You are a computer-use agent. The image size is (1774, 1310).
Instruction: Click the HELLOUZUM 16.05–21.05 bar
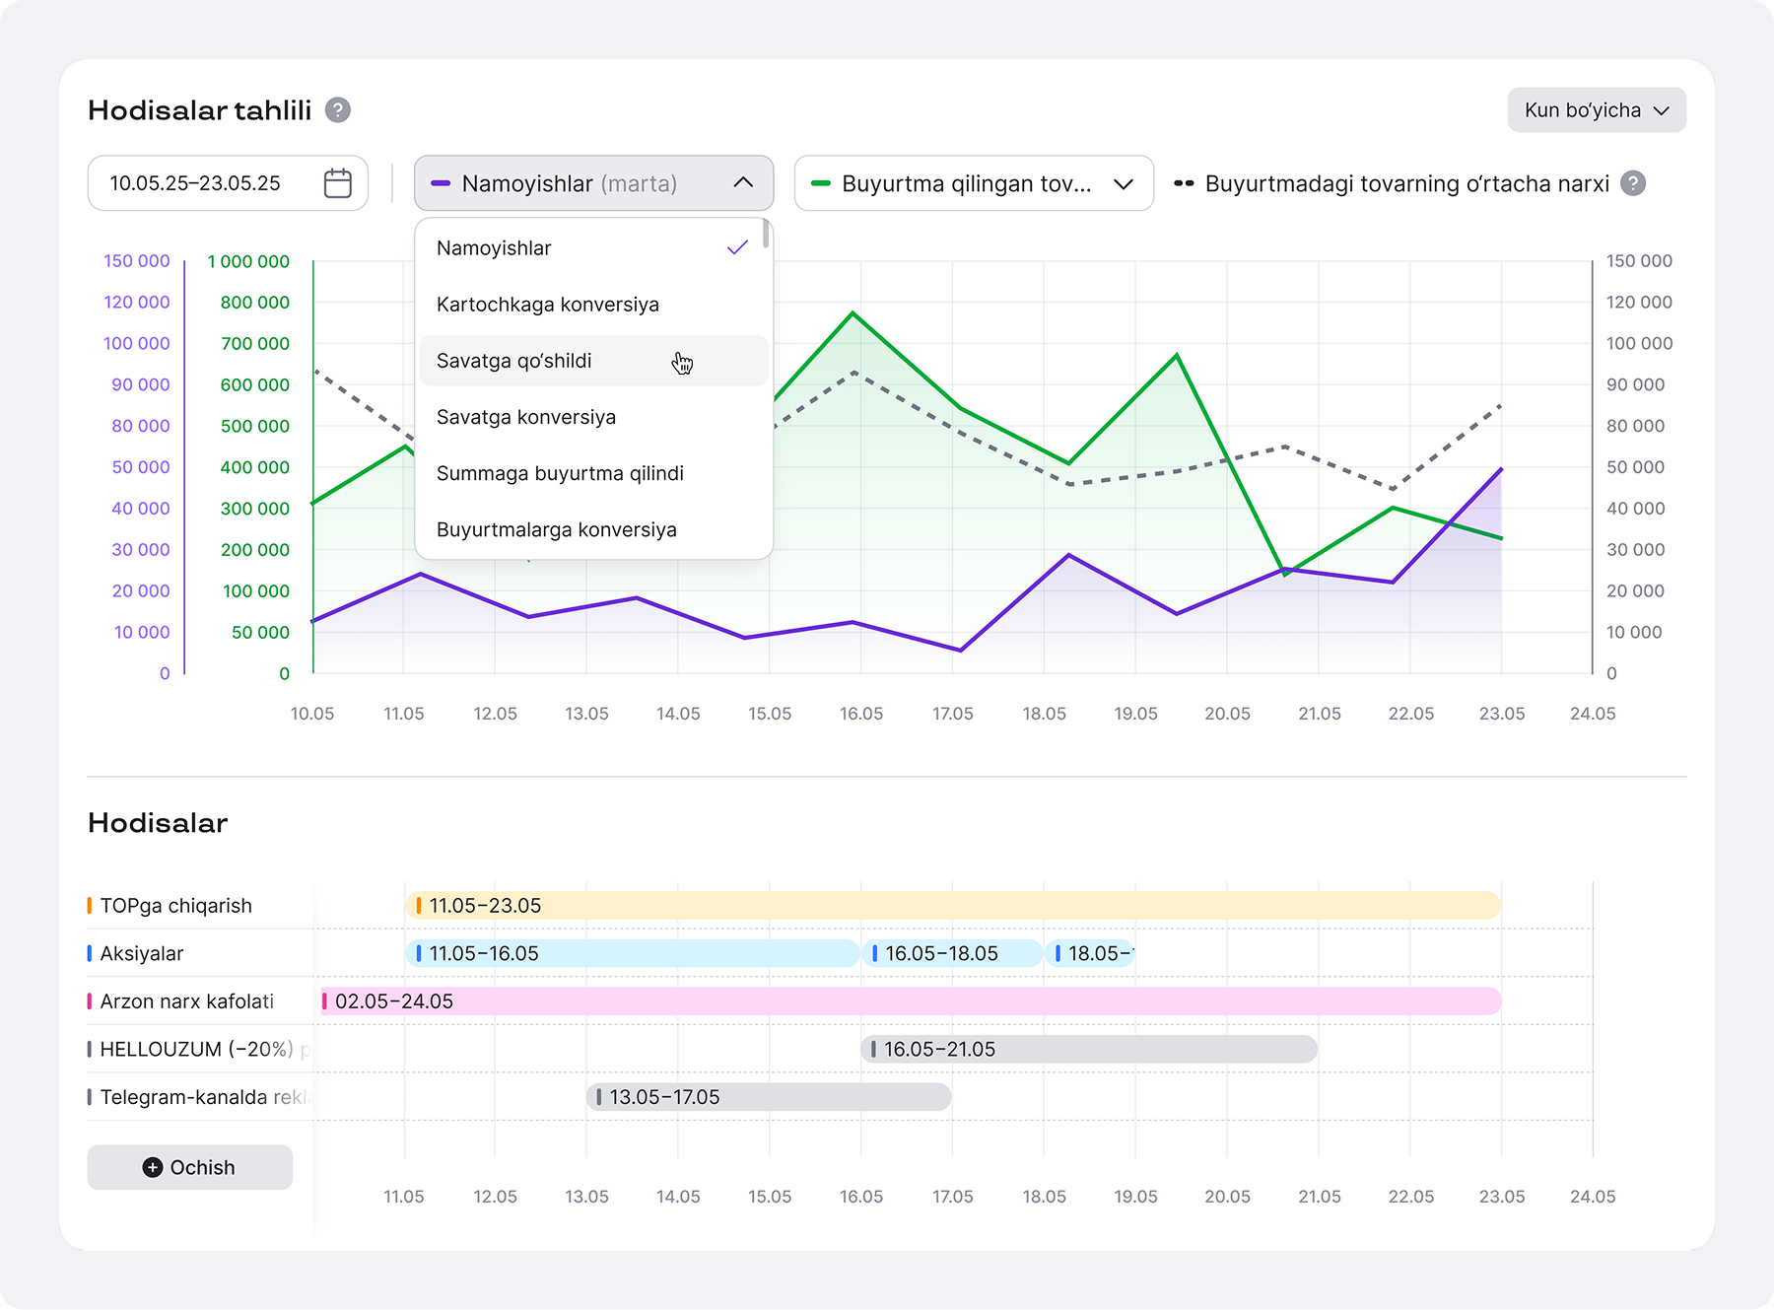(1089, 1049)
